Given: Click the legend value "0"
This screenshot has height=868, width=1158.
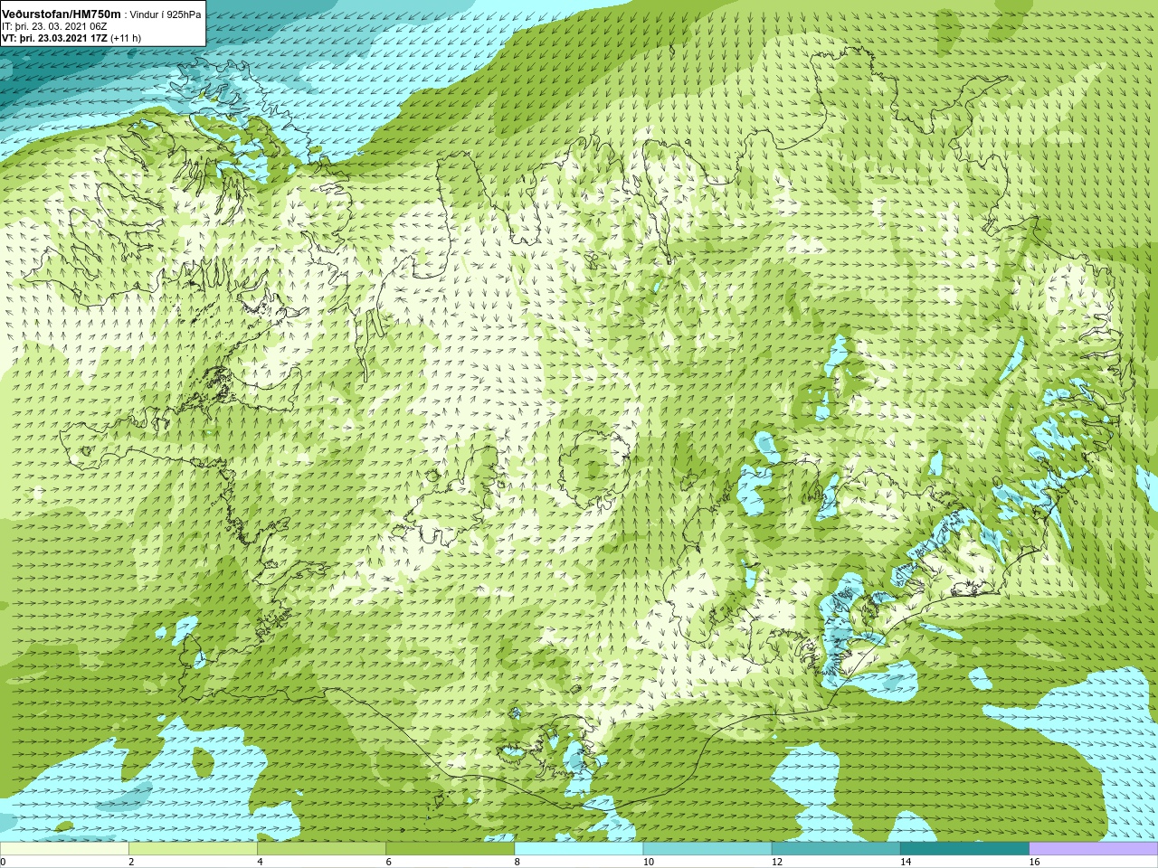Looking at the screenshot, I should [3, 862].
